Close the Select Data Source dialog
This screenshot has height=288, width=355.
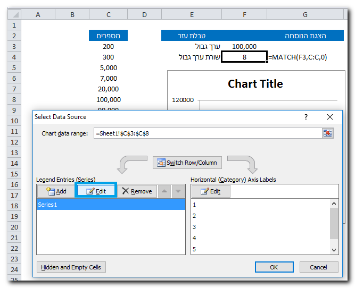pyautogui.click(x=330, y=117)
